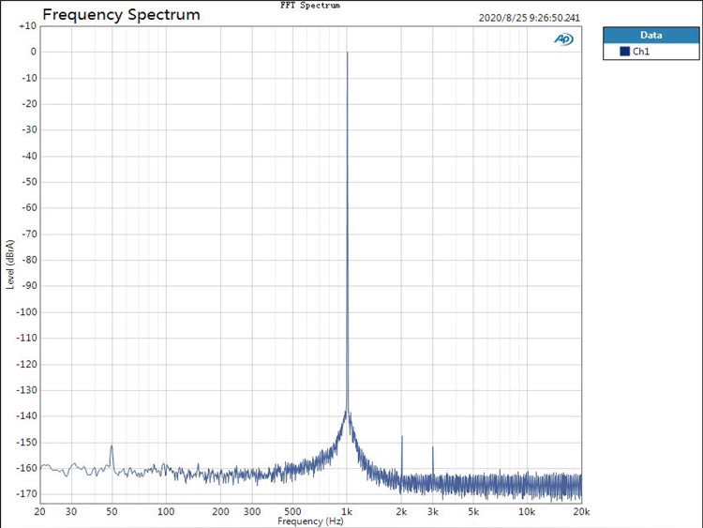
Task: Click the -90 y-axis tick label
Action: [x=28, y=286]
